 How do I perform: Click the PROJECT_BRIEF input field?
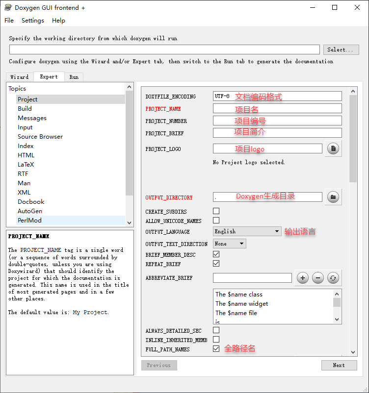(277, 133)
